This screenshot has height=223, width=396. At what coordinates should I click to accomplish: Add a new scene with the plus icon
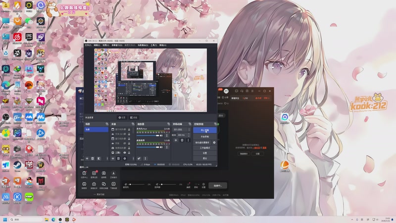click(87, 159)
